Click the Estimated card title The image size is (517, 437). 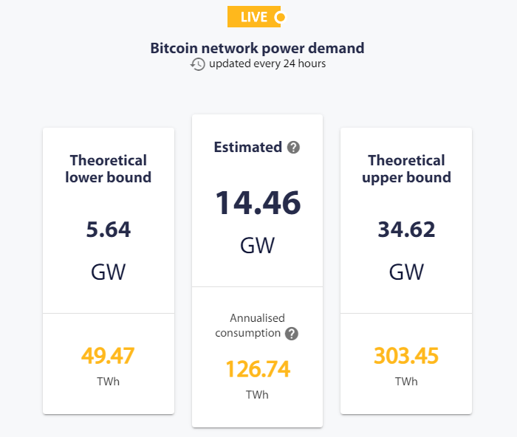[x=247, y=147]
